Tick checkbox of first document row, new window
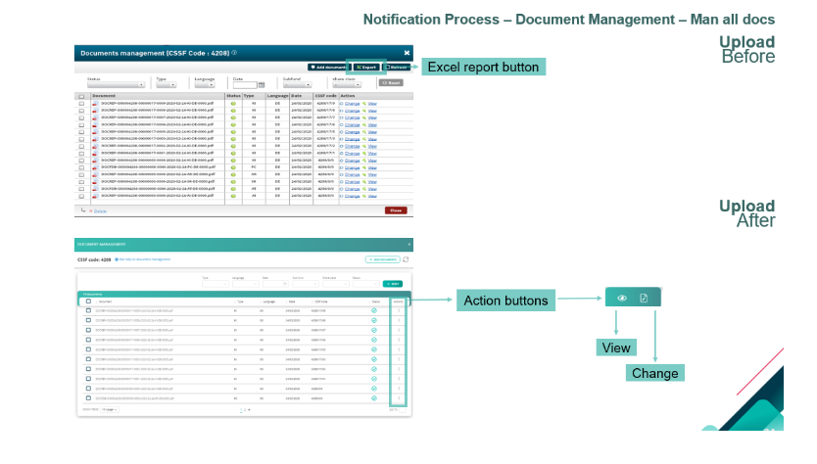This screenshot has width=817, height=464. click(x=88, y=311)
